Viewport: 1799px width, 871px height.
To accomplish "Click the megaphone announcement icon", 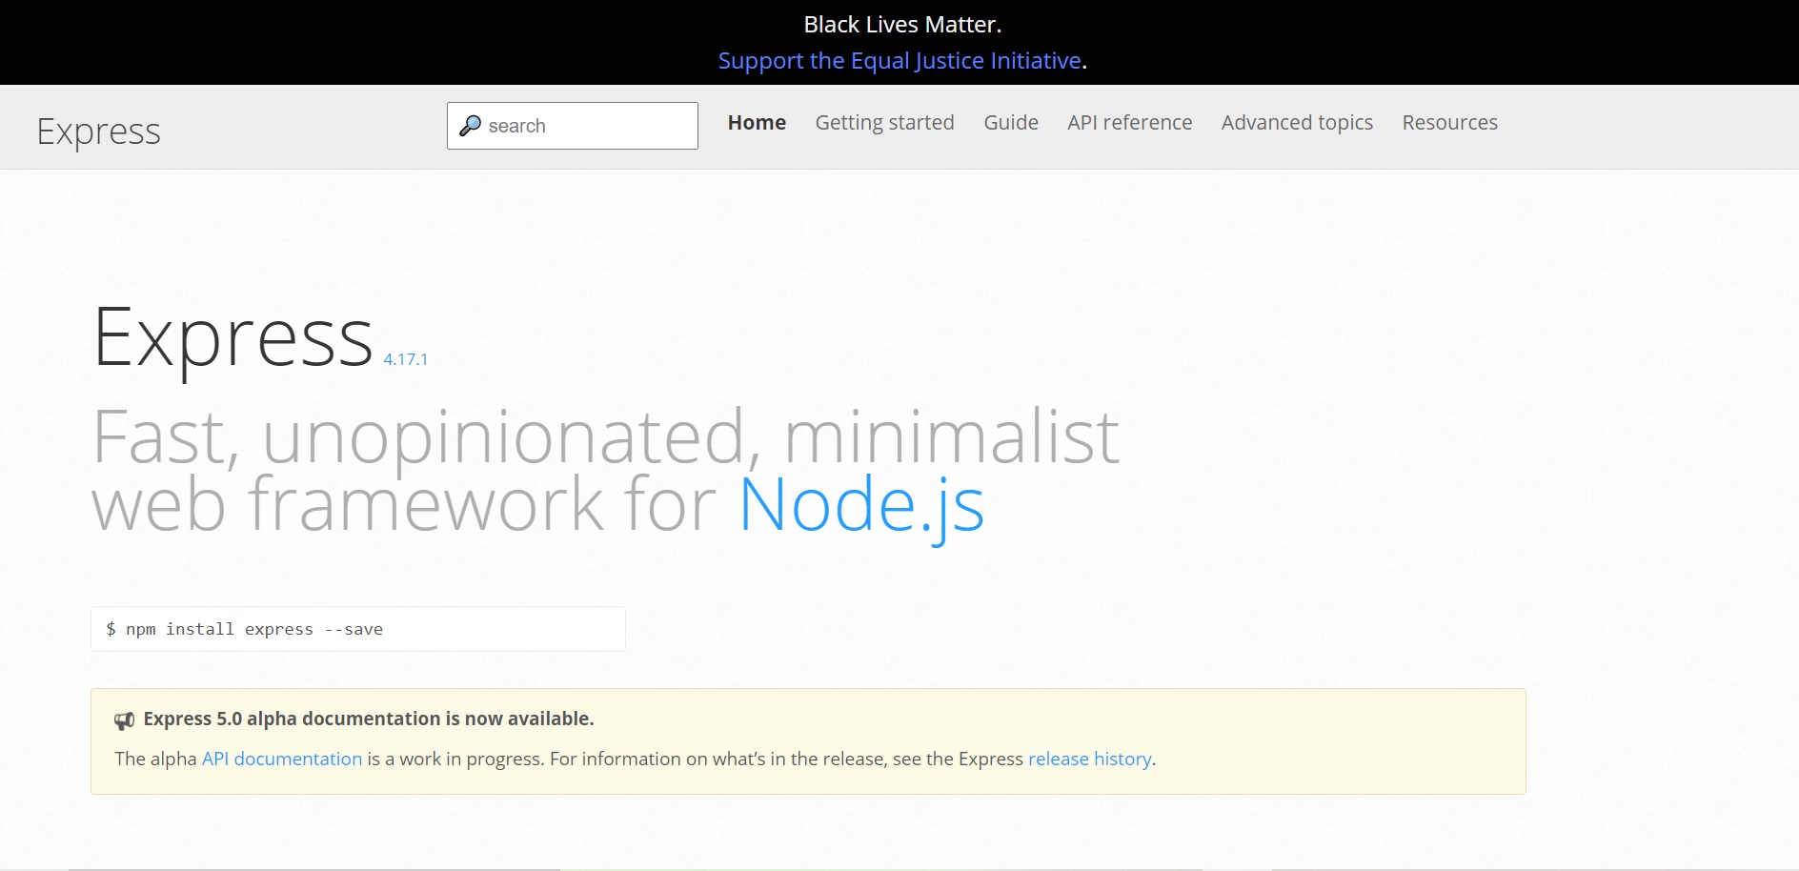I will point(124,720).
